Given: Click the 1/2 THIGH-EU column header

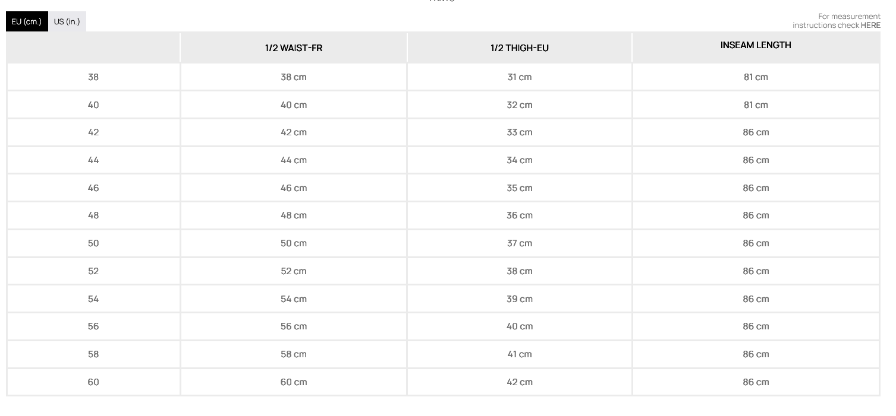Looking at the screenshot, I should click(x=519, y=48).
